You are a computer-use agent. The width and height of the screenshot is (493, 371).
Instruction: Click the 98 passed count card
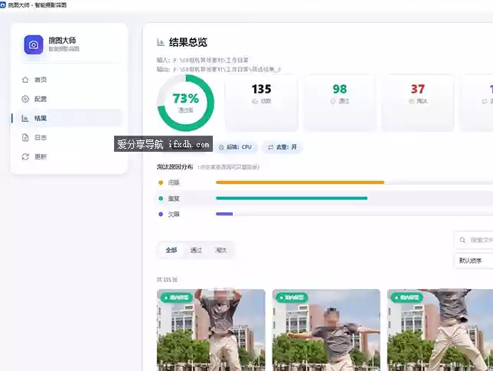[340, 103]
